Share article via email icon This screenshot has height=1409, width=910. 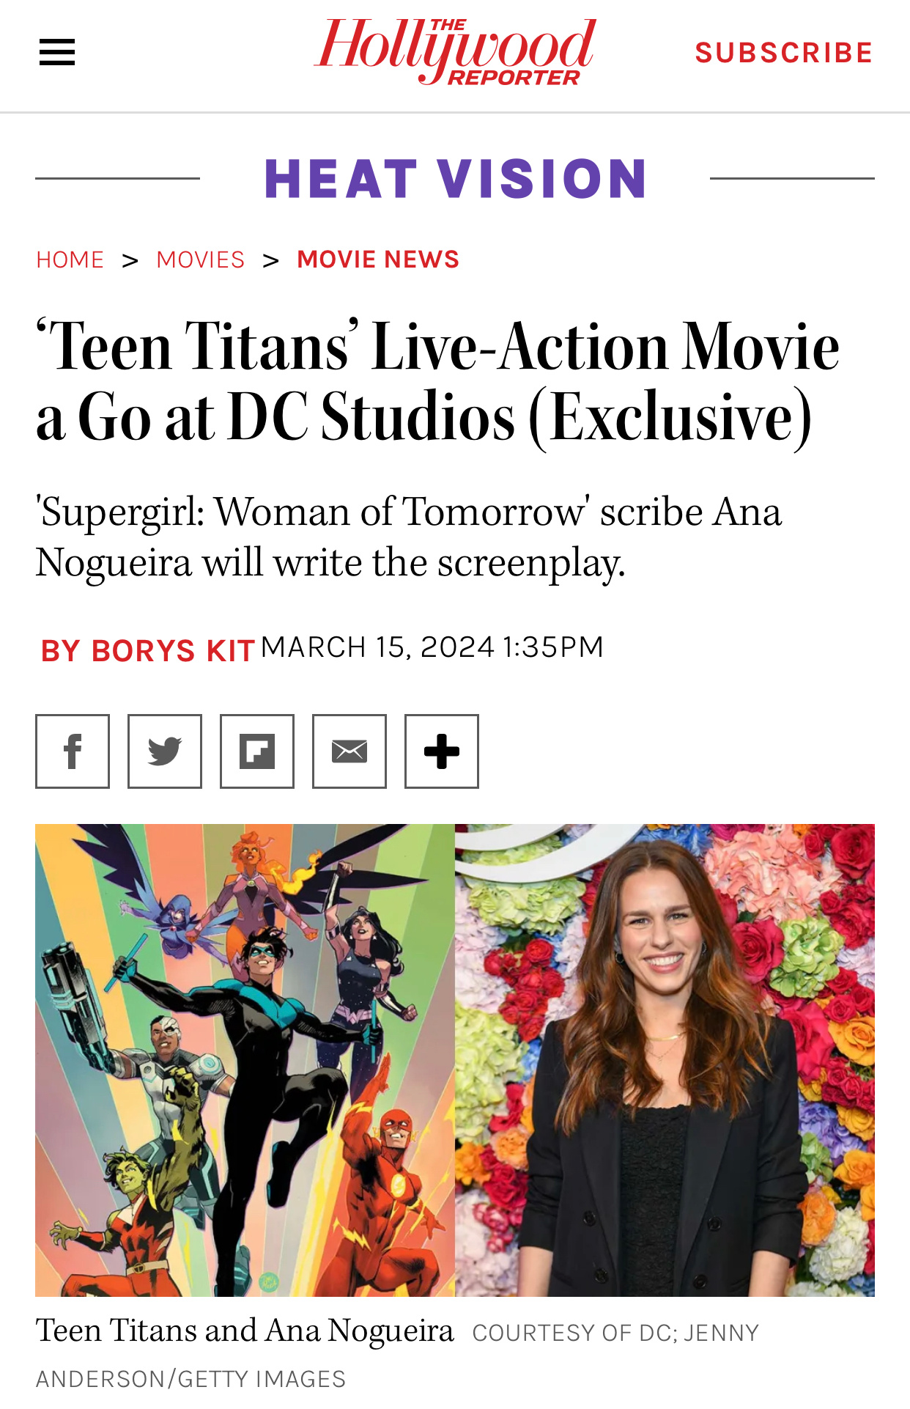point(349,751)
